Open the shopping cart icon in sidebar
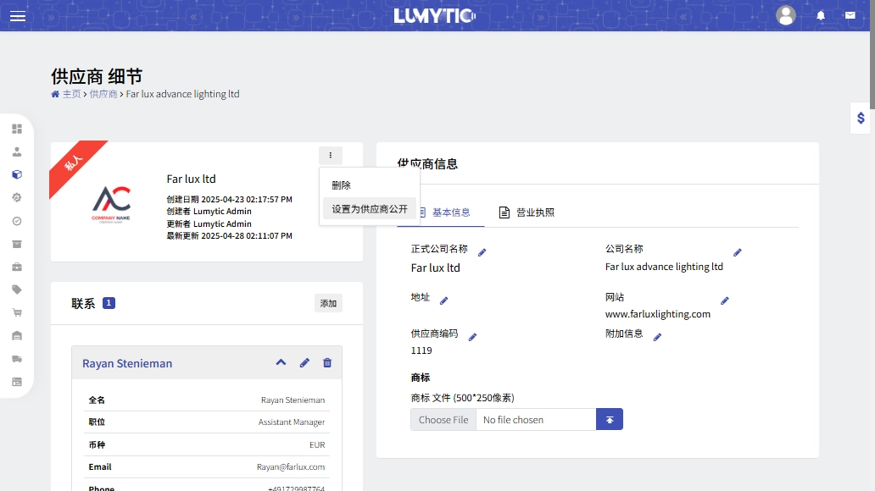This screenshot has height=491, width=875. (19, 312)
